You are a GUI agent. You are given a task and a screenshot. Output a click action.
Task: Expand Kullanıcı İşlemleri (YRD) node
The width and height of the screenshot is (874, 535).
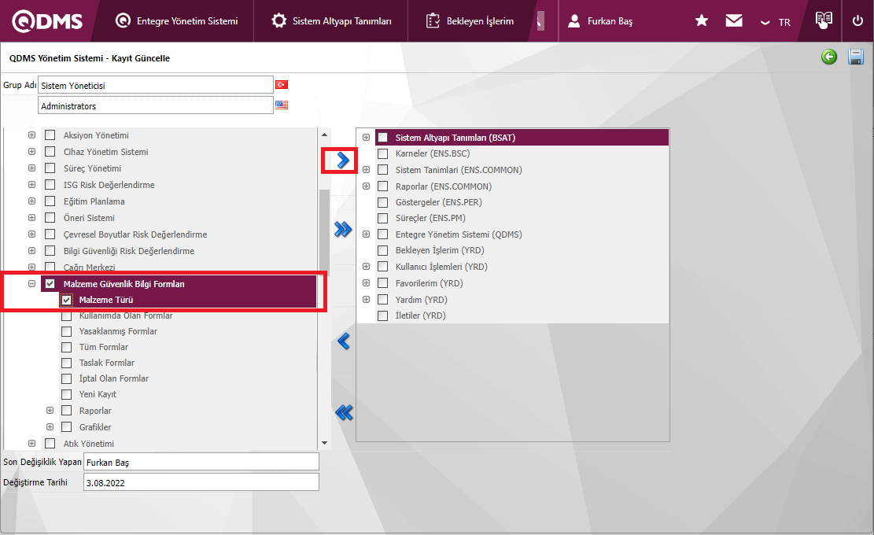[x=367, y=267]
